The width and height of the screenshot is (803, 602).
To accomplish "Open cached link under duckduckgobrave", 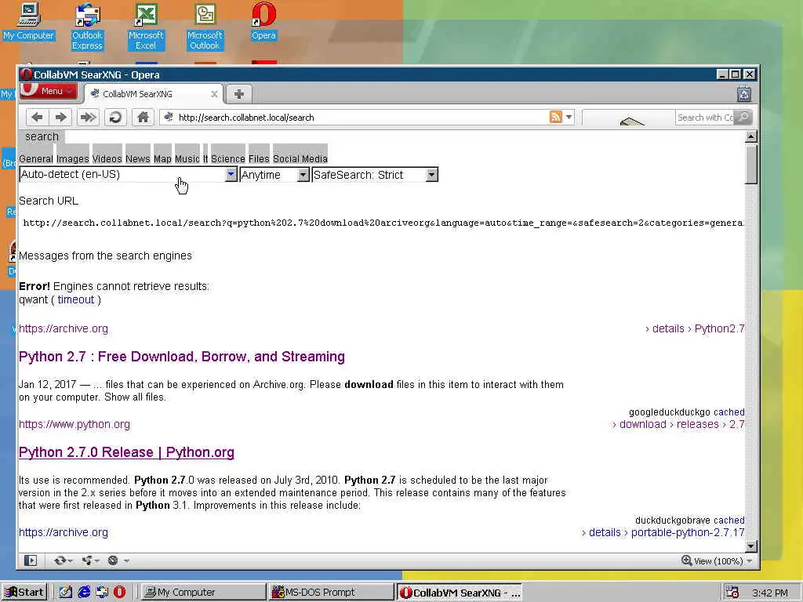I will 729,520.
